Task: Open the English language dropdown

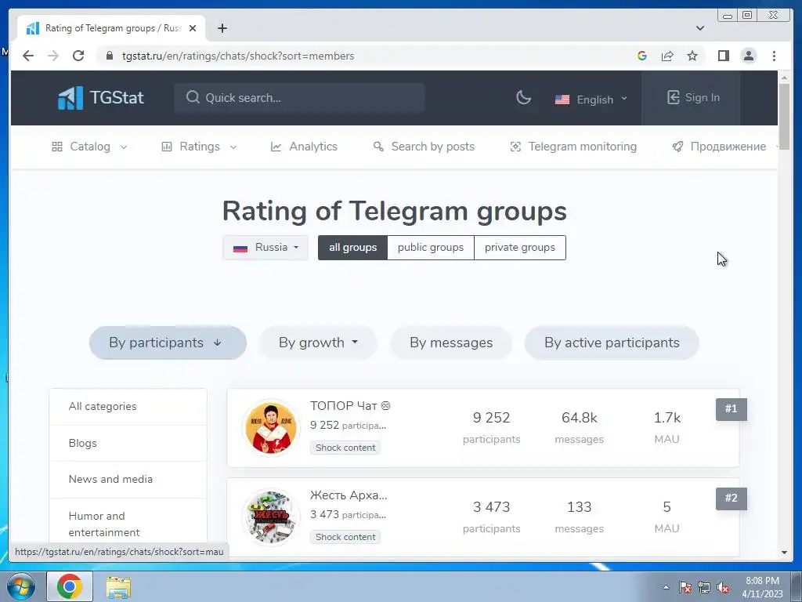Action: pyautogui.click(x=591, y=100)
